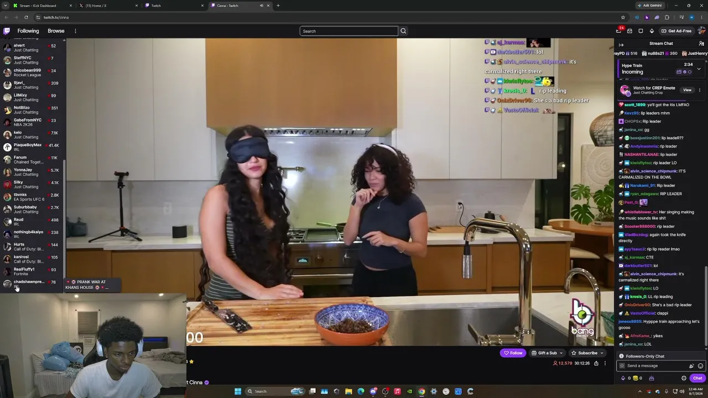Click the Windows Start button
The width and height of the screenshot is (708, 398).
238,391
